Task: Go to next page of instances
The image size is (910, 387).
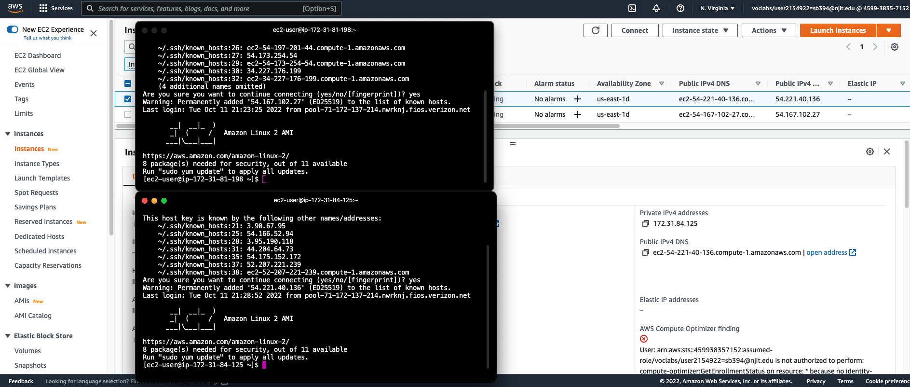Action: tap(875, 47)
